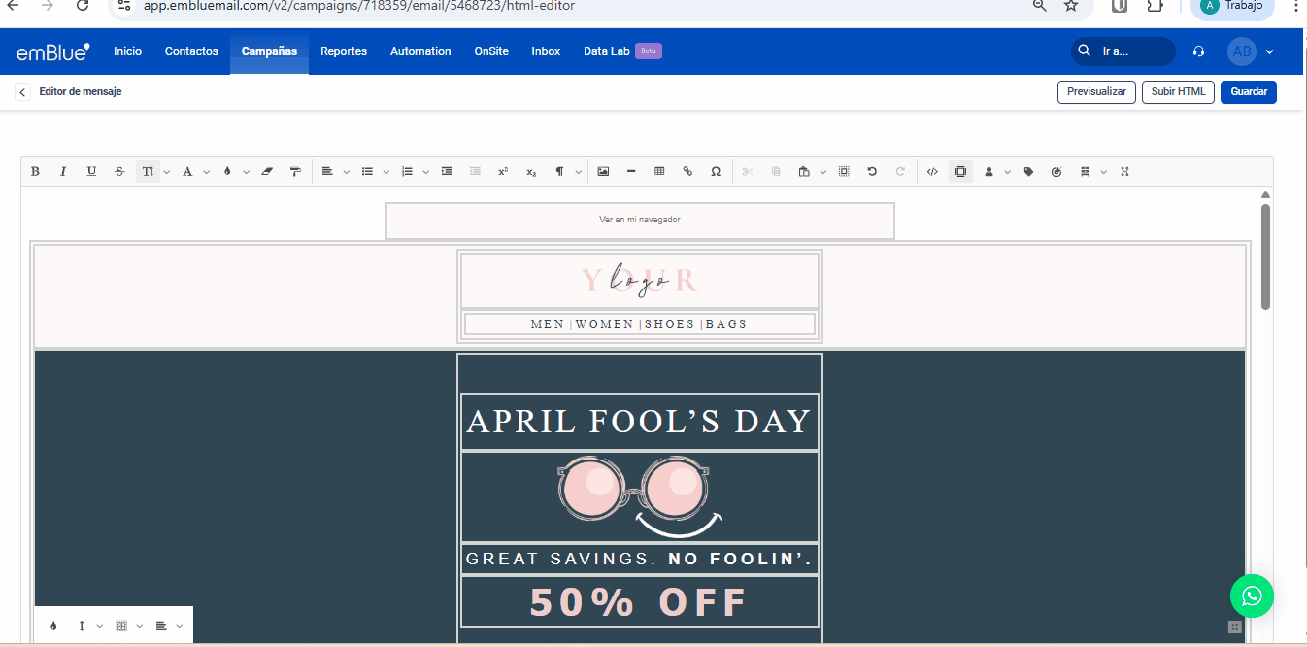
Task: Click the insert link icon
Action: (x=687, y=172)
